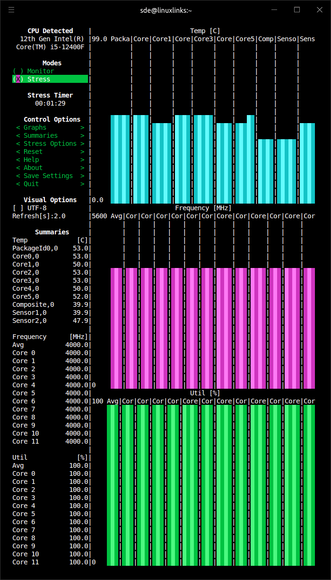331x580 pixels.
Task: Click the Control Options heading
Action: pos(52,119)
